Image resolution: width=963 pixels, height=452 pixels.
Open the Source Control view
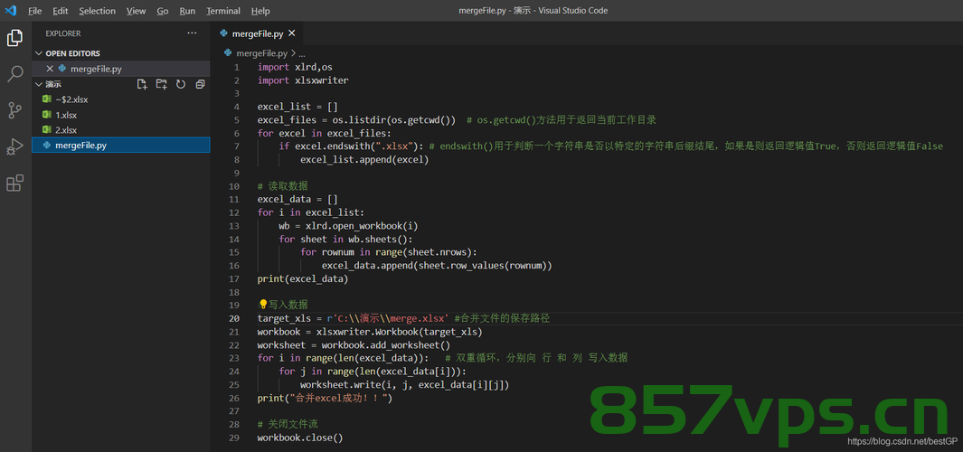(x=14, y=110)
